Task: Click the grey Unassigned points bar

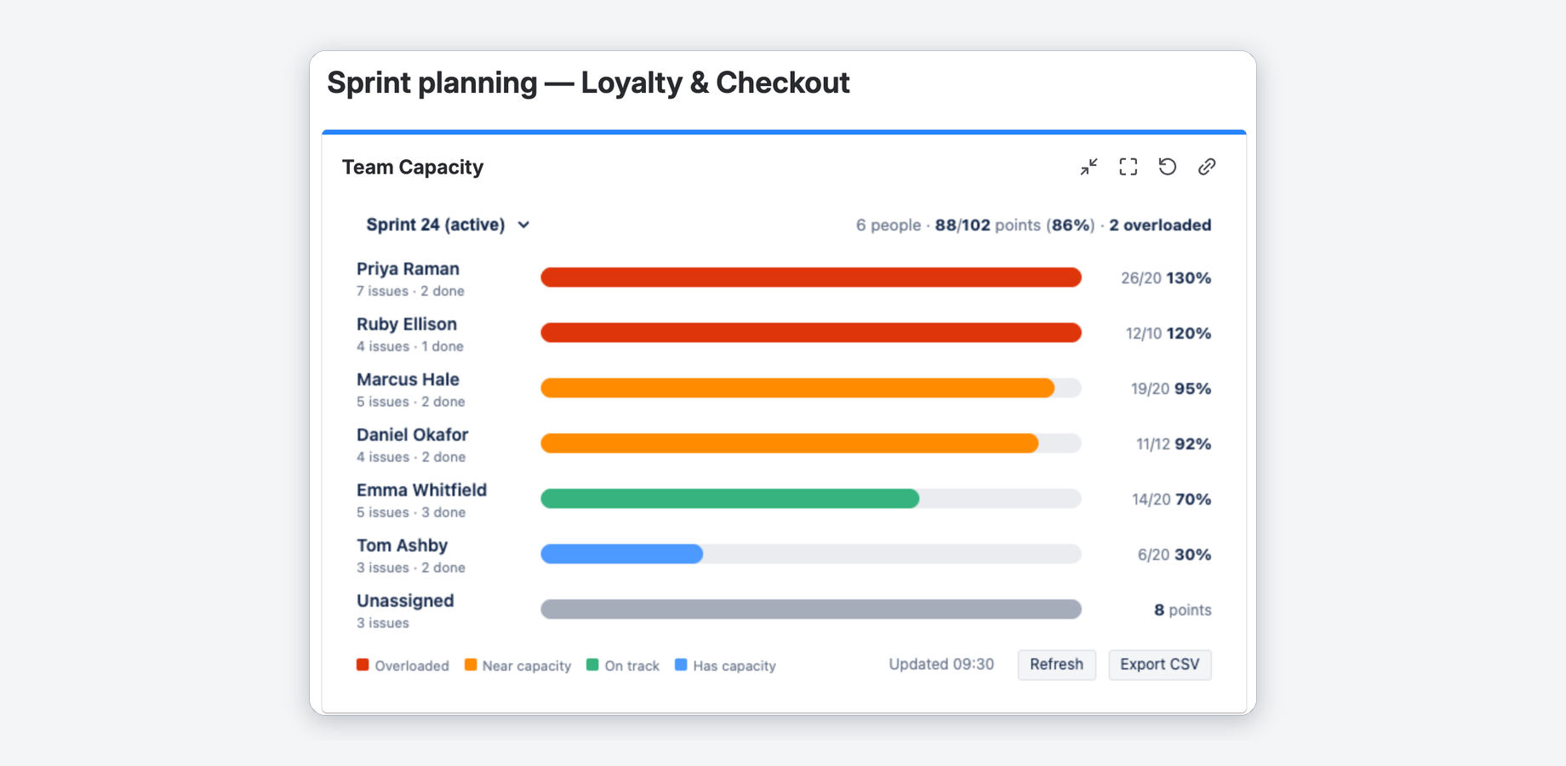Action: tap(811, 609)
